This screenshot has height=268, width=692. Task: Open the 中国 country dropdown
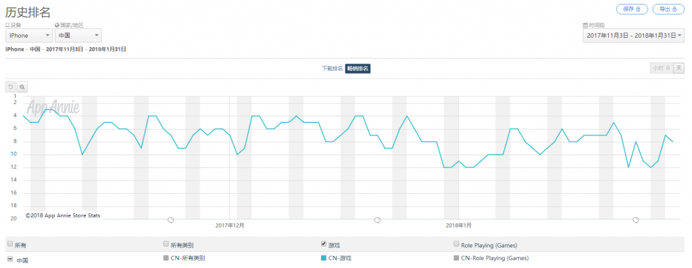(78, 36)
